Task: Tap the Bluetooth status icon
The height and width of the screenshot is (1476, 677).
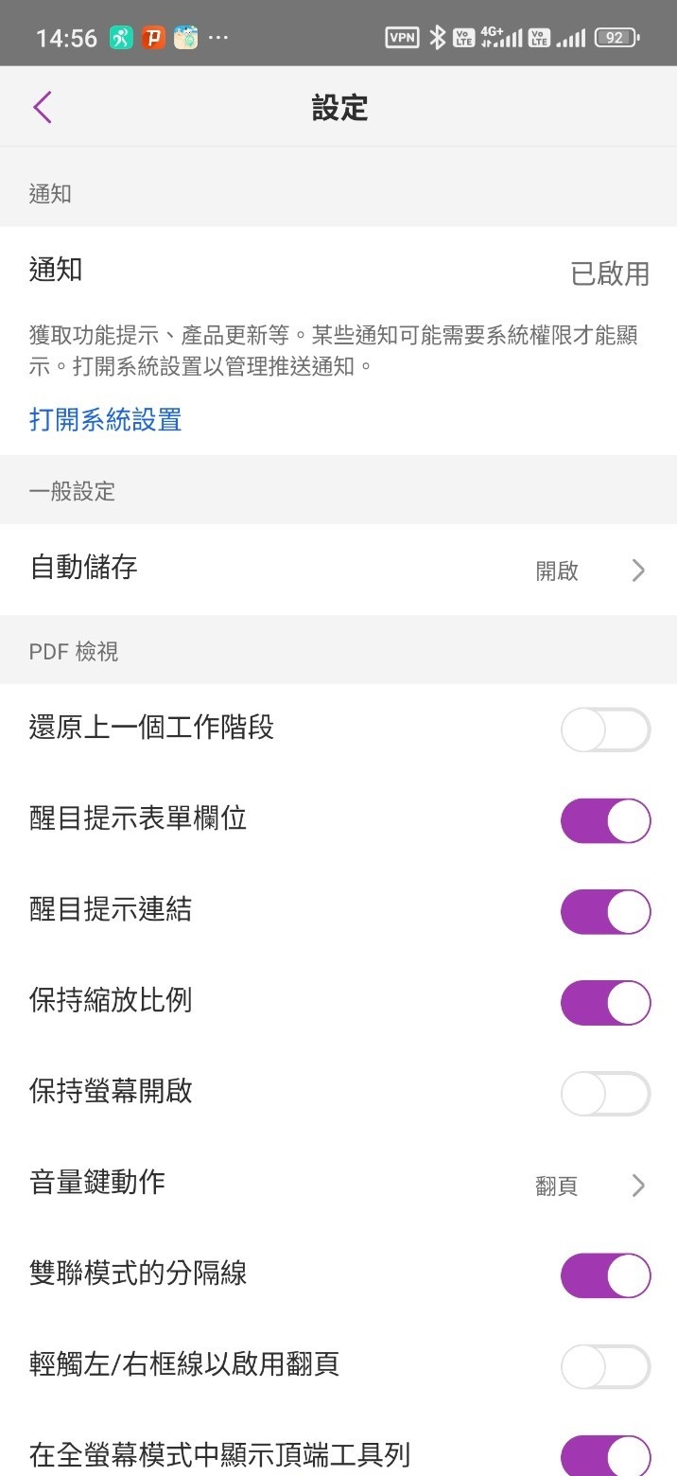Action: click(x=437, y=38)
